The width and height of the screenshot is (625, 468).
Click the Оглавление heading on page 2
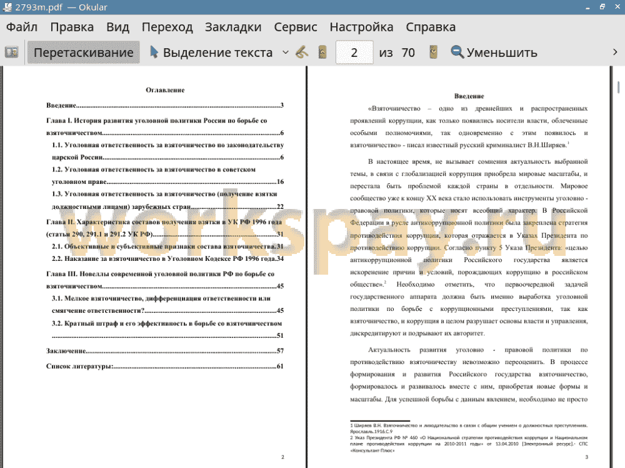pos(165,90)
